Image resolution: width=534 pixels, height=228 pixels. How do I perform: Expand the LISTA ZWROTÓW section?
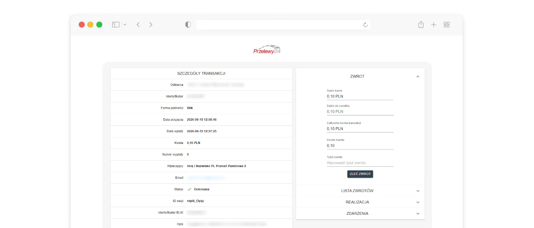tap(360, 191)
